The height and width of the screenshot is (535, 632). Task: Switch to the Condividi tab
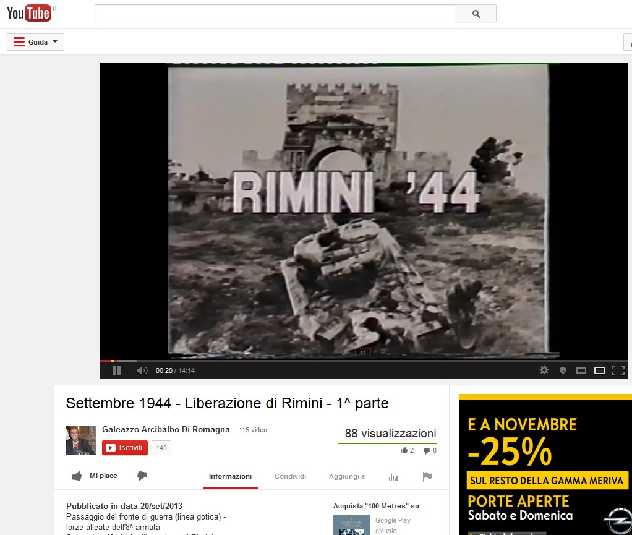tap(290, 476)
